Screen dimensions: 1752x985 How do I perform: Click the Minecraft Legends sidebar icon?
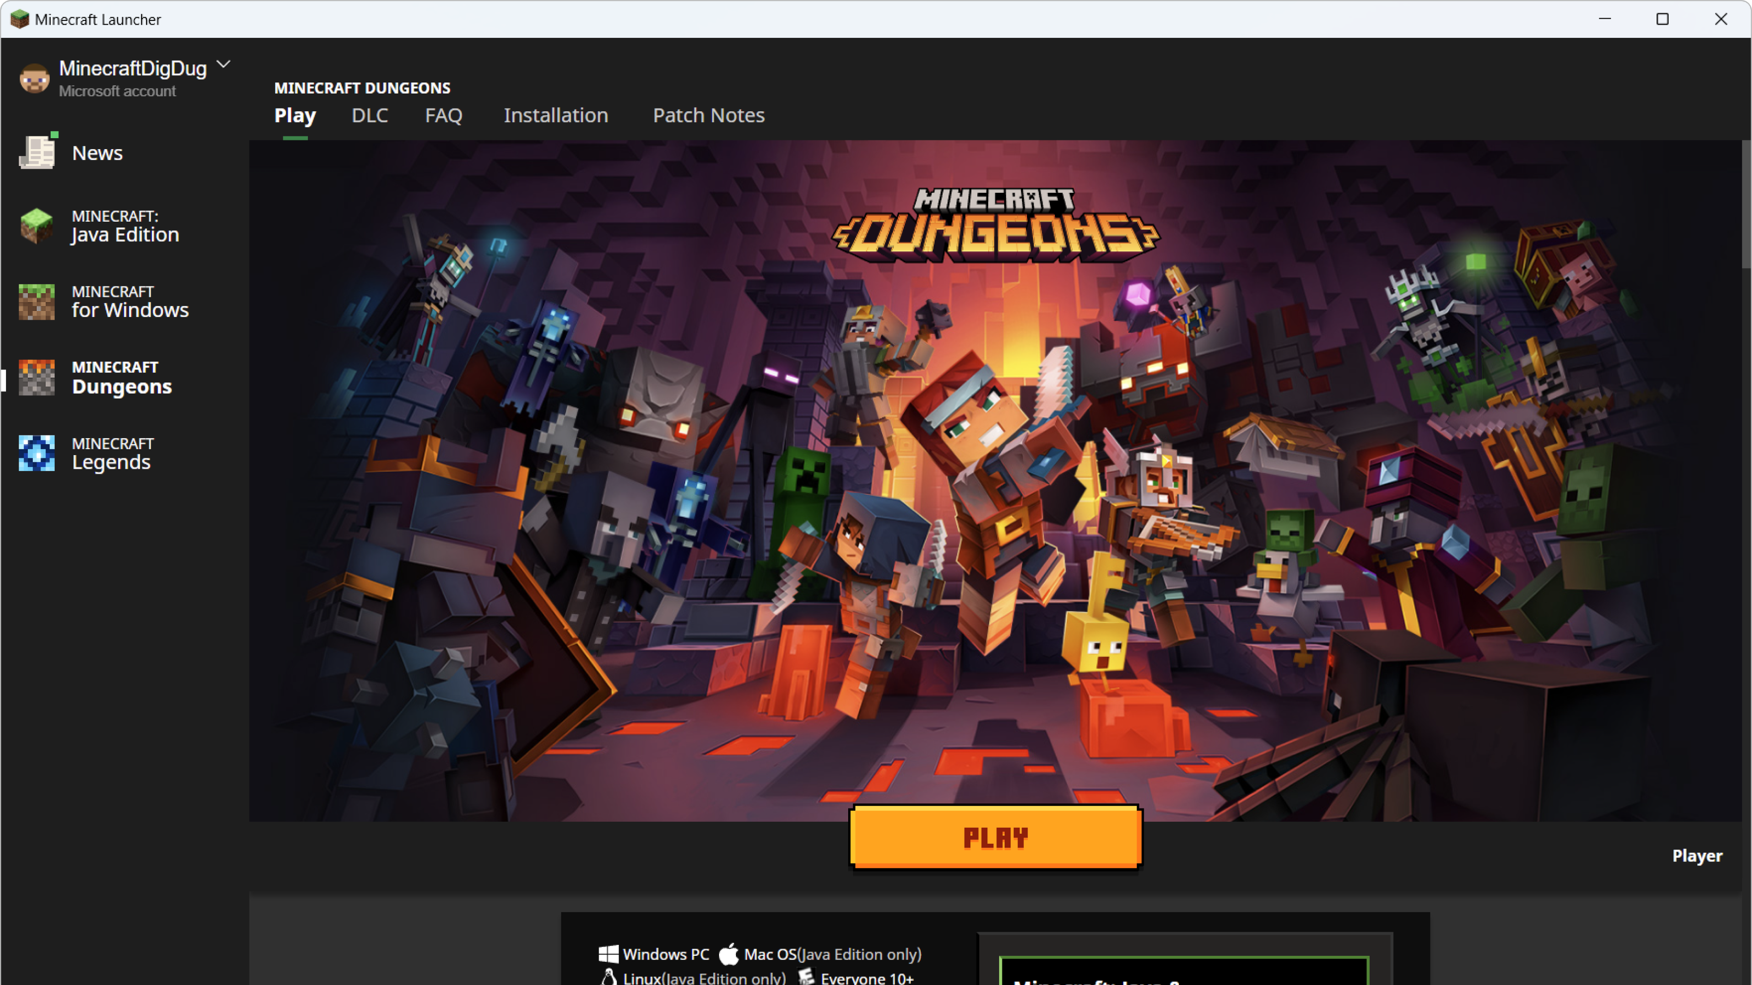[36, 453]
